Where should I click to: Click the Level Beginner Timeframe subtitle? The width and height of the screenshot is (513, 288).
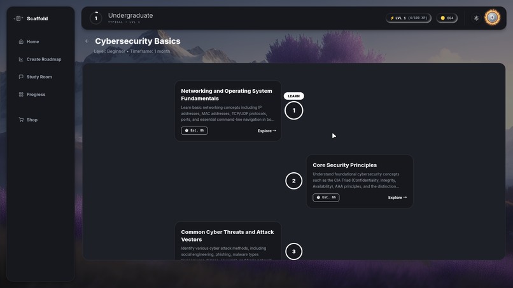click(132, 51)
